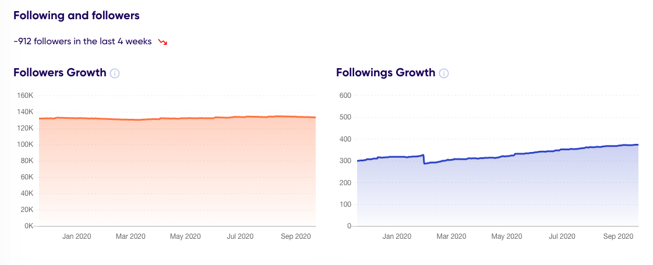The image size is (653, 265).
Task: Click the 600 label on the followings y-axis
Action: [345, 96]
